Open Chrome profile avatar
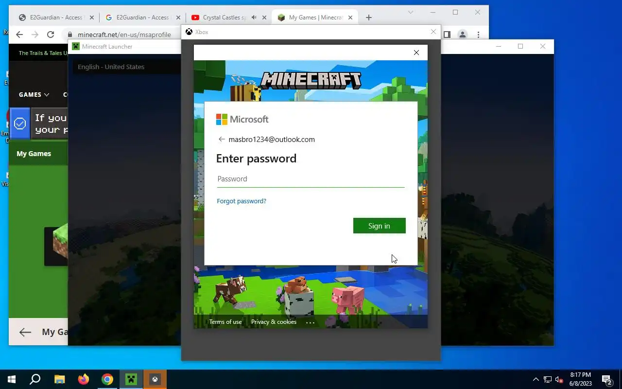The image size is (622, 389). click(463, 35)
